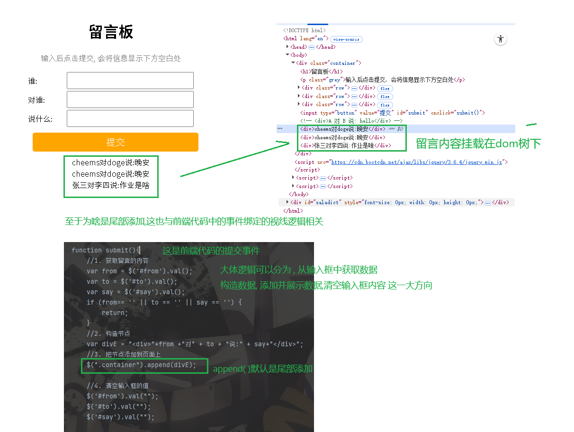Select the DOM row with p class="grey"
The image size is (574, 432).
click(383, 80)
